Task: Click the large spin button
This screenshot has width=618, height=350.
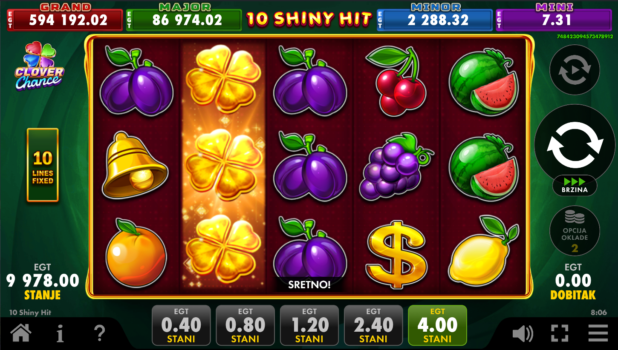Action: (x=575, y=145)
